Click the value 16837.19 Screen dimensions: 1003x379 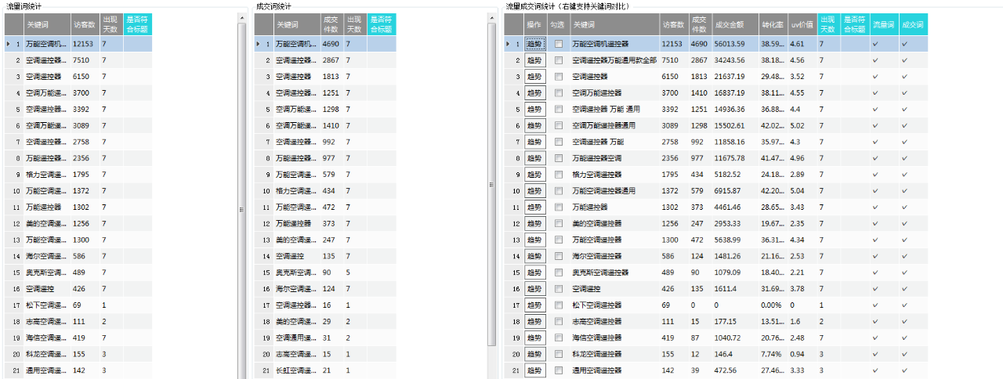(x=734, y=93)
